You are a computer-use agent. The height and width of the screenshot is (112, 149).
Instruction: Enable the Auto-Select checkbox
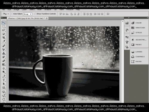click(x=12, y=14)
